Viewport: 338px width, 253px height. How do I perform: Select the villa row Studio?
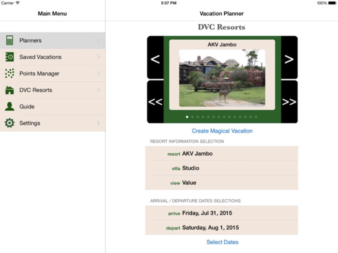[x=221, y=168]
